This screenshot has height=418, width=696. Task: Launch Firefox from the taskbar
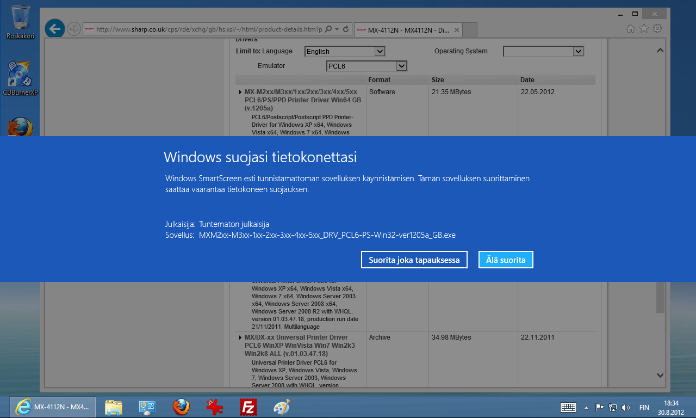(181, 407)
